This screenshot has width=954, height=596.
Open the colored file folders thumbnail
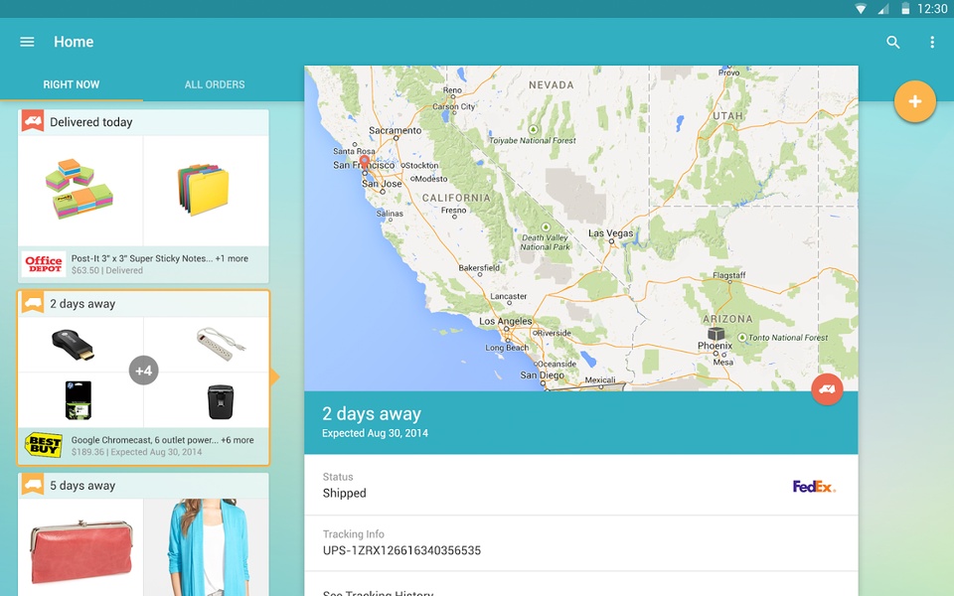203,189
